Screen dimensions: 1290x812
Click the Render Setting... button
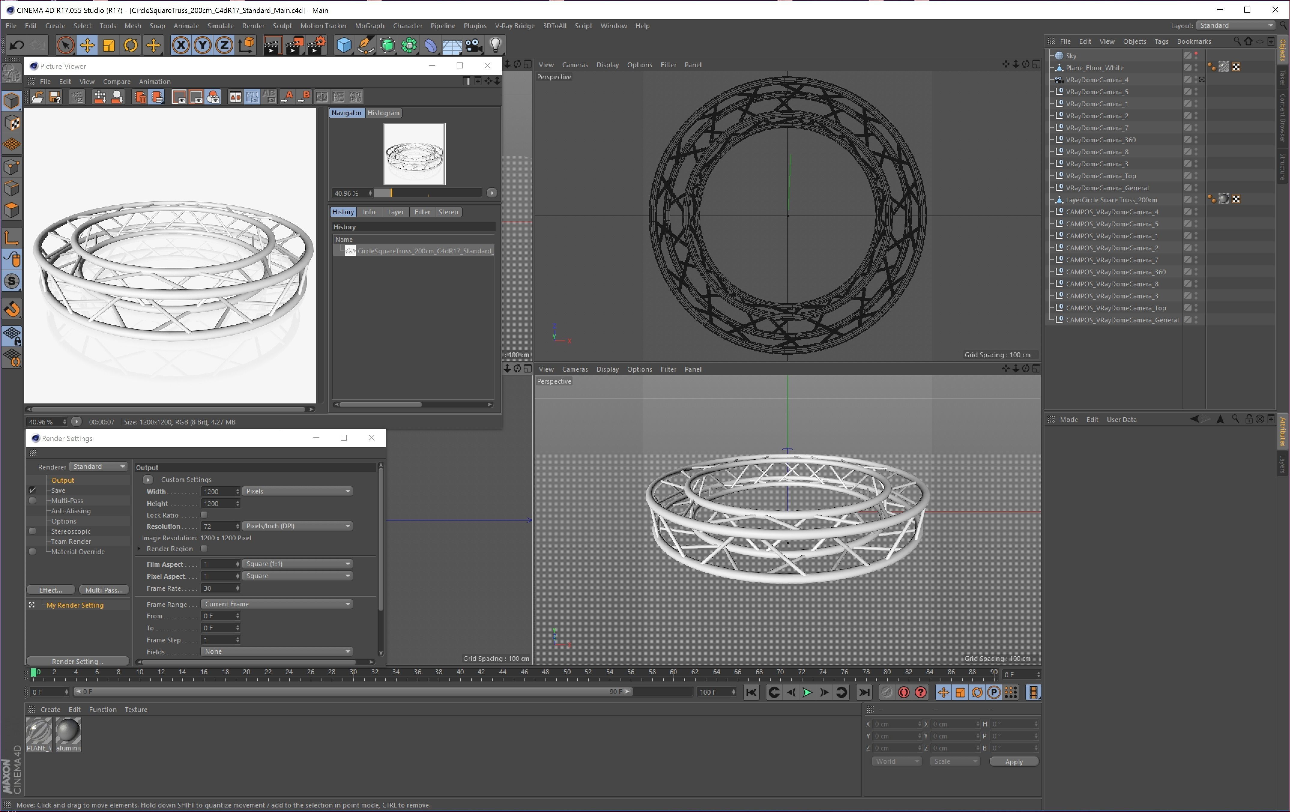coord(78,661)
